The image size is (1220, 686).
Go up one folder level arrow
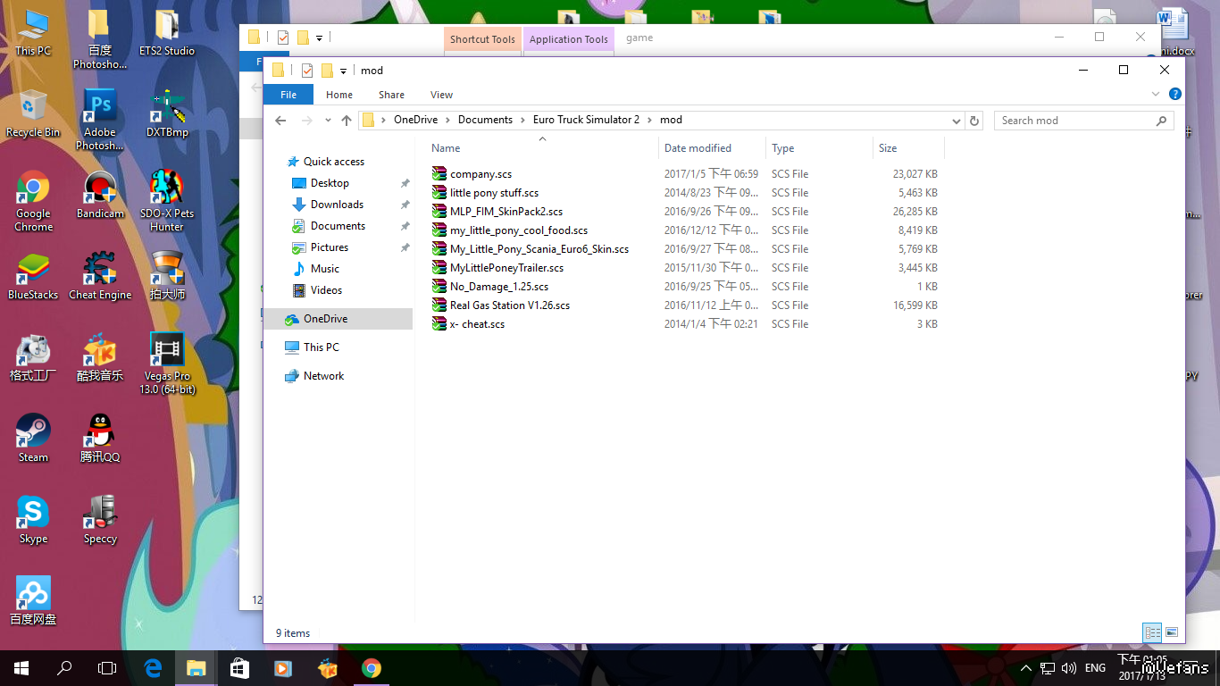[347, 121]
